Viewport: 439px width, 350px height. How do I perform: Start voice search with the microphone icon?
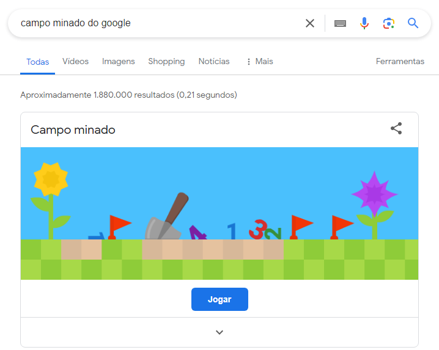[364, 23]
